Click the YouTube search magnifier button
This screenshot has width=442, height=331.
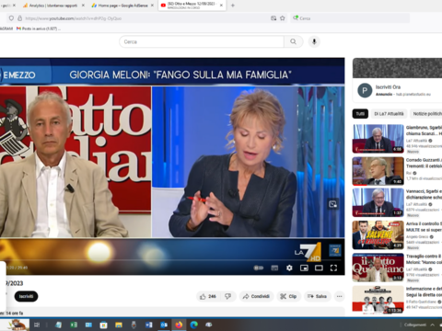[x=294, y=41]
